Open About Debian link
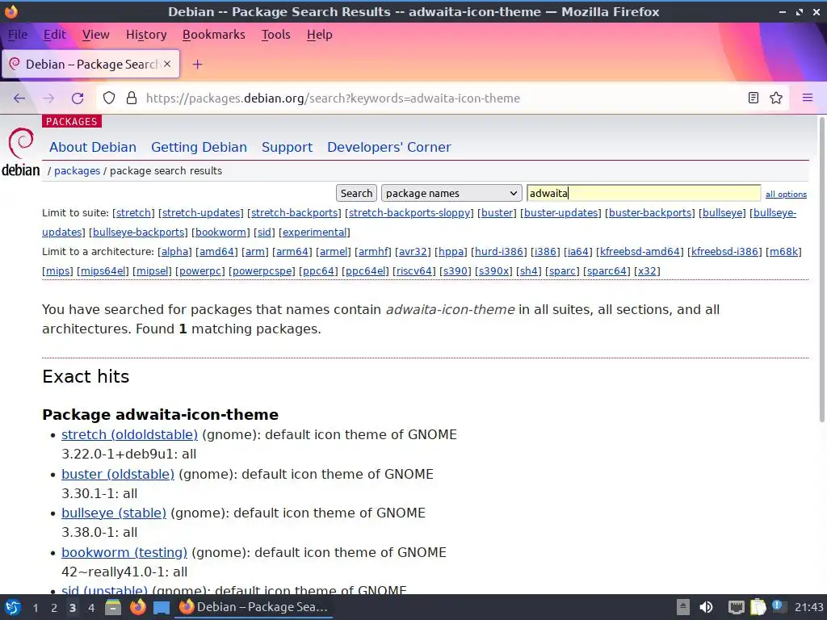The width and height of the screenshot is (827, 620). pyautogui.click(x=93, y=147)
